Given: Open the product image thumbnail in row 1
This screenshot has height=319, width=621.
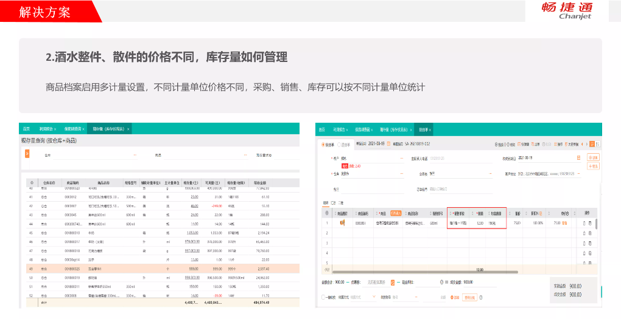Looking at the screenshot, I should tap(342, 223).
